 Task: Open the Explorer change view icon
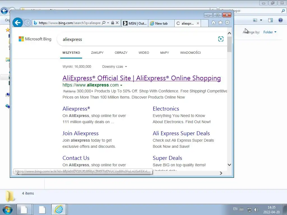pos(255,20)
